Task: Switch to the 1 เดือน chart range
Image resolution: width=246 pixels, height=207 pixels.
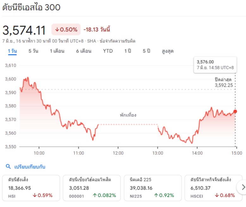Action: tap(57, 51)
